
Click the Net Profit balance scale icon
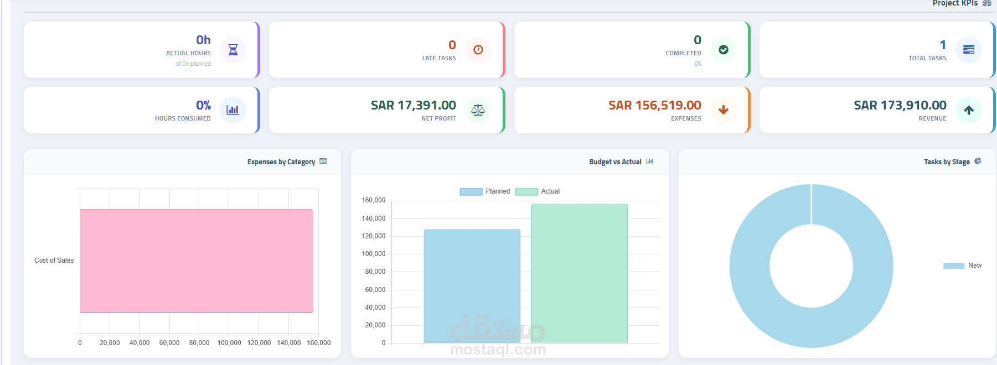pyautogui.click(x=478, y=110)
